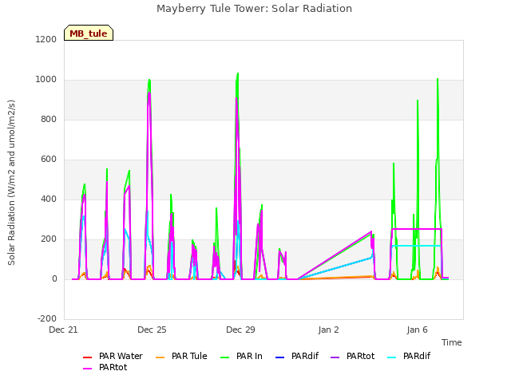Click the green PAR In color swatch
Viewport: 511px width, 383px height.
coord(225,357)
